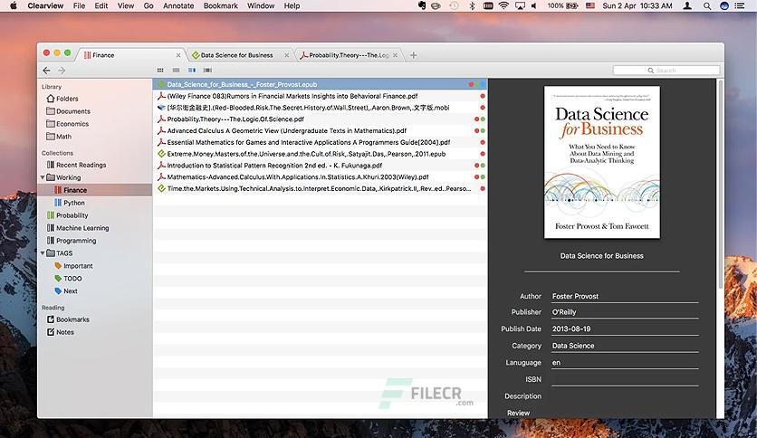The height and width of the screenshot is (438, 757).
Task: Click the library search field
Action: point(666,71)
